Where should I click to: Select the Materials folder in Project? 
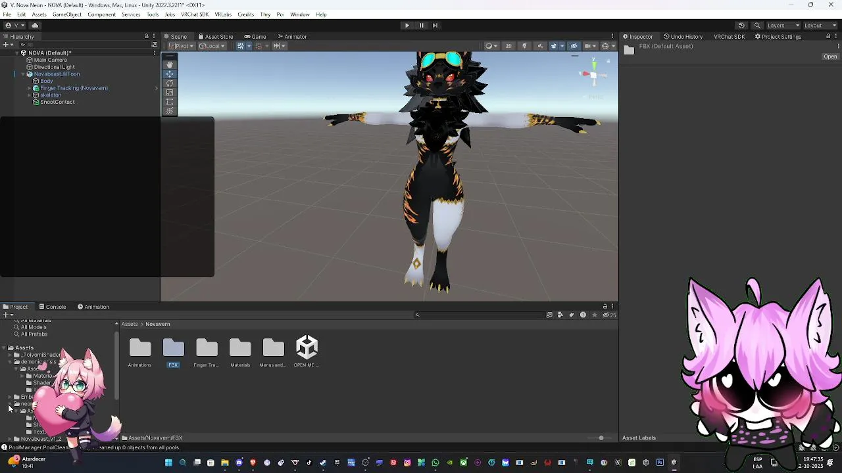pyautogui.click(x=240, y=352)
